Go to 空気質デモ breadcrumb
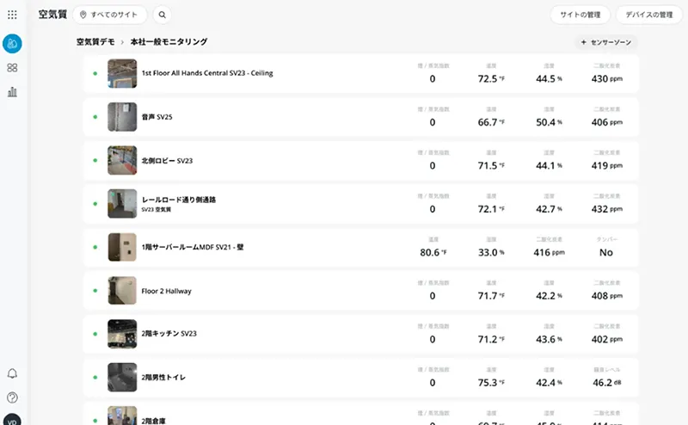688x425 pixels. 95,41
